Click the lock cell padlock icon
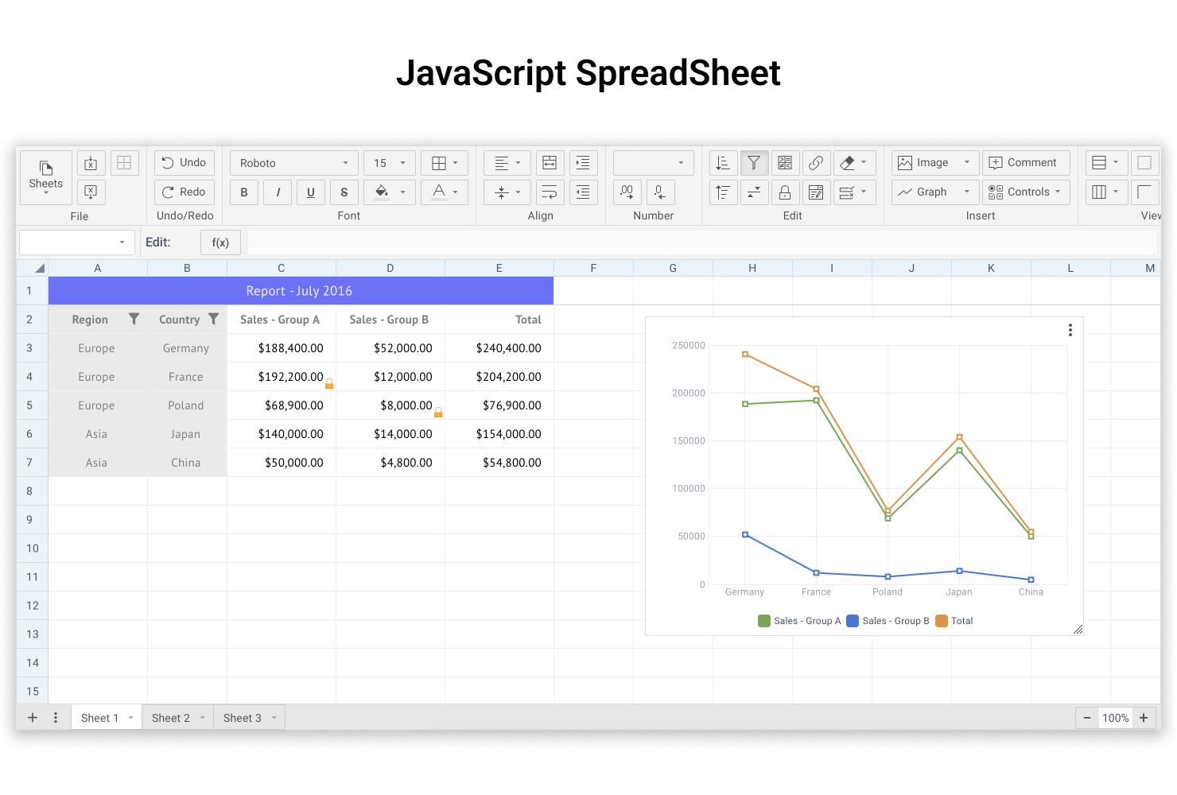The width and height of the screenshot is (1177, 795). click(785, 192)
